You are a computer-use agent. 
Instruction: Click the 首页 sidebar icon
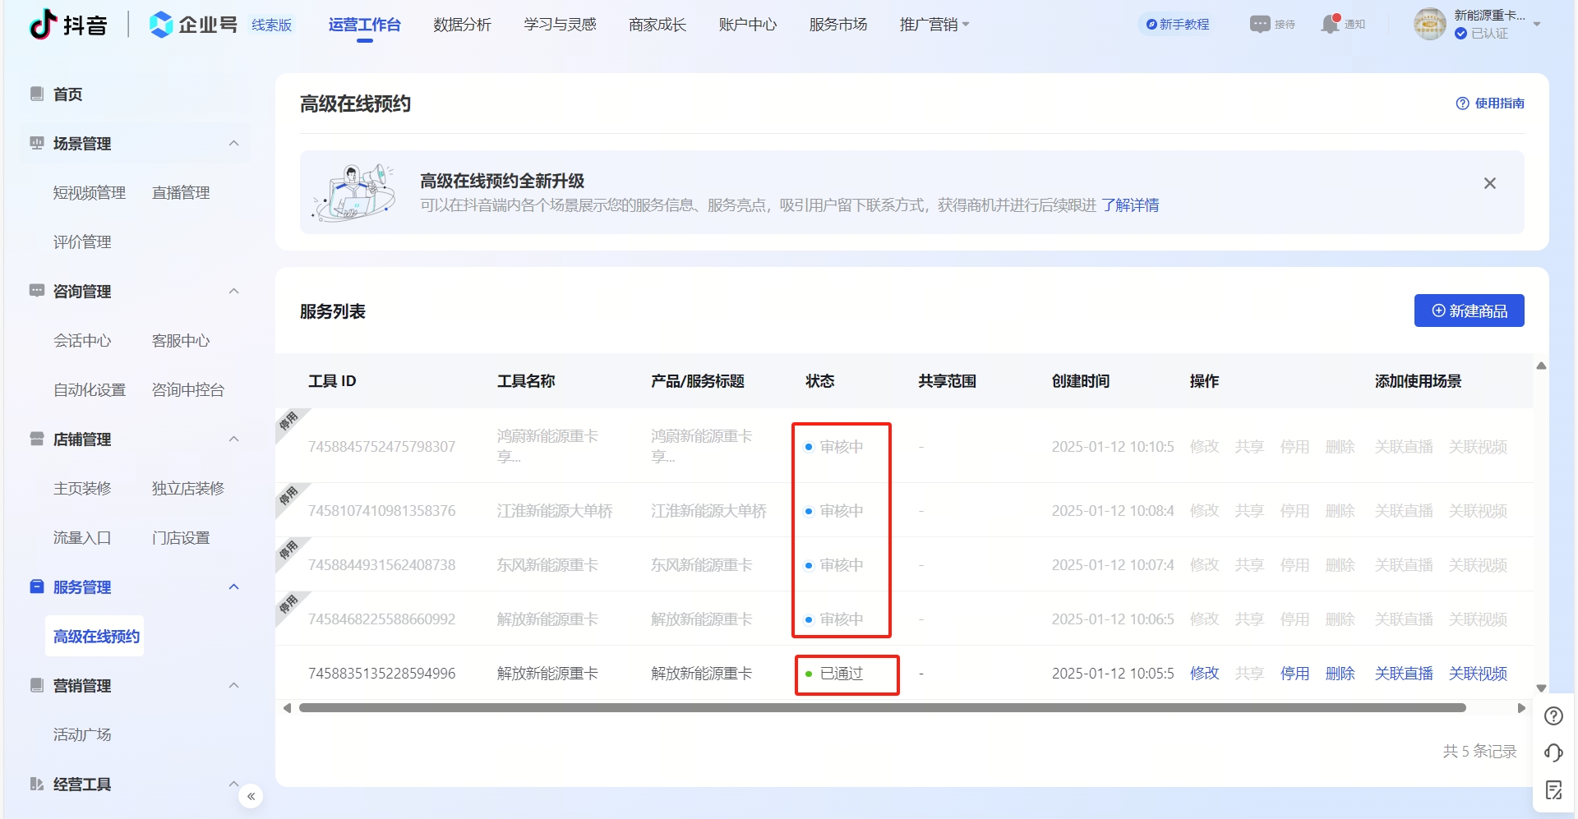tap(37, 94)
